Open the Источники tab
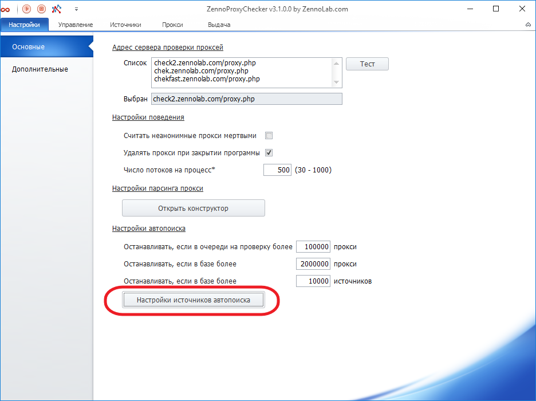Viewport: 536px width, 401px height. point(125,25)
